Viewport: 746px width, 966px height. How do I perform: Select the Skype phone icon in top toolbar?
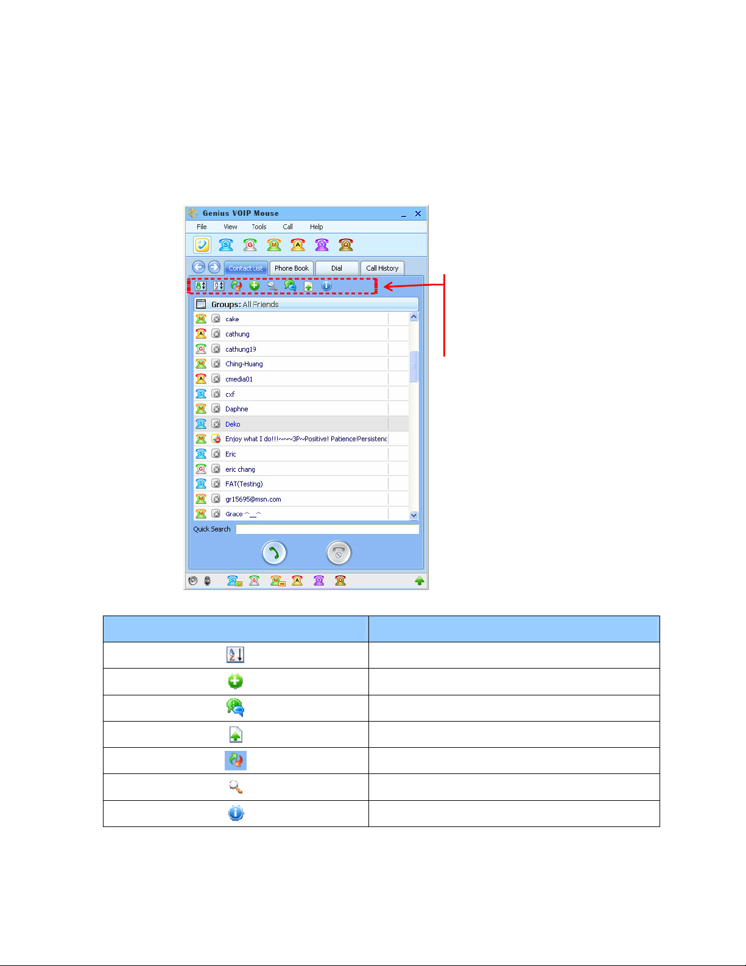tap(226, 245)
